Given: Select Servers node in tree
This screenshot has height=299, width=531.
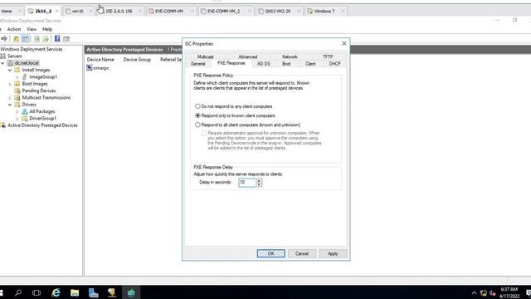Looking at the screenshot, I should [15, 56].
